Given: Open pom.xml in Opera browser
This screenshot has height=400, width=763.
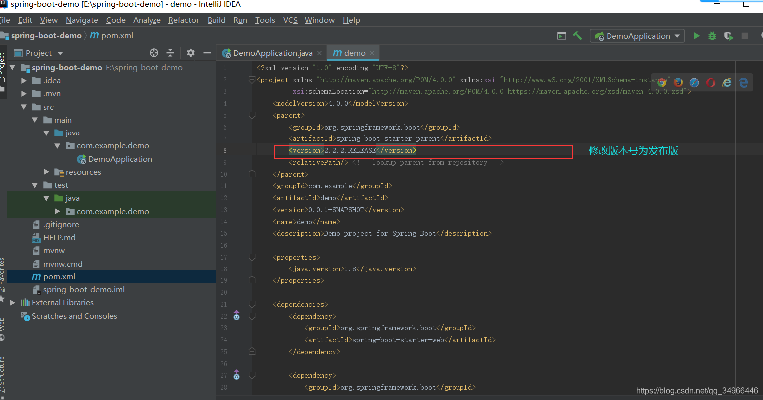Looking at the screenshot, I should 711,83.
